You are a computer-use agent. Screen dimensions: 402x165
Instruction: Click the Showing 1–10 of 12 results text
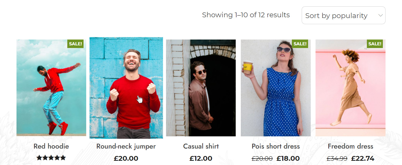pyautogui.click(x=246, y=15)
